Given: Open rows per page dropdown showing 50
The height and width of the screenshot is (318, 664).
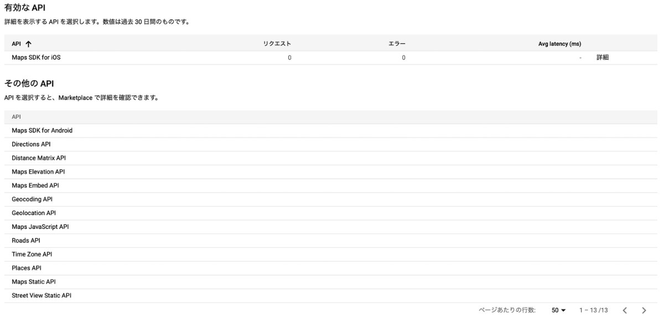Looking at the screenshot, I should [558, 310].
